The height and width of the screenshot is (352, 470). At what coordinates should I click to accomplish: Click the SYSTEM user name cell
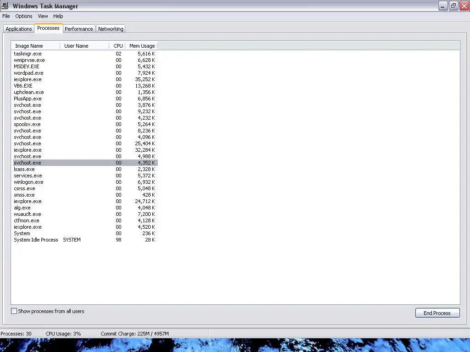pyautogui.click(x=72, y=240)
